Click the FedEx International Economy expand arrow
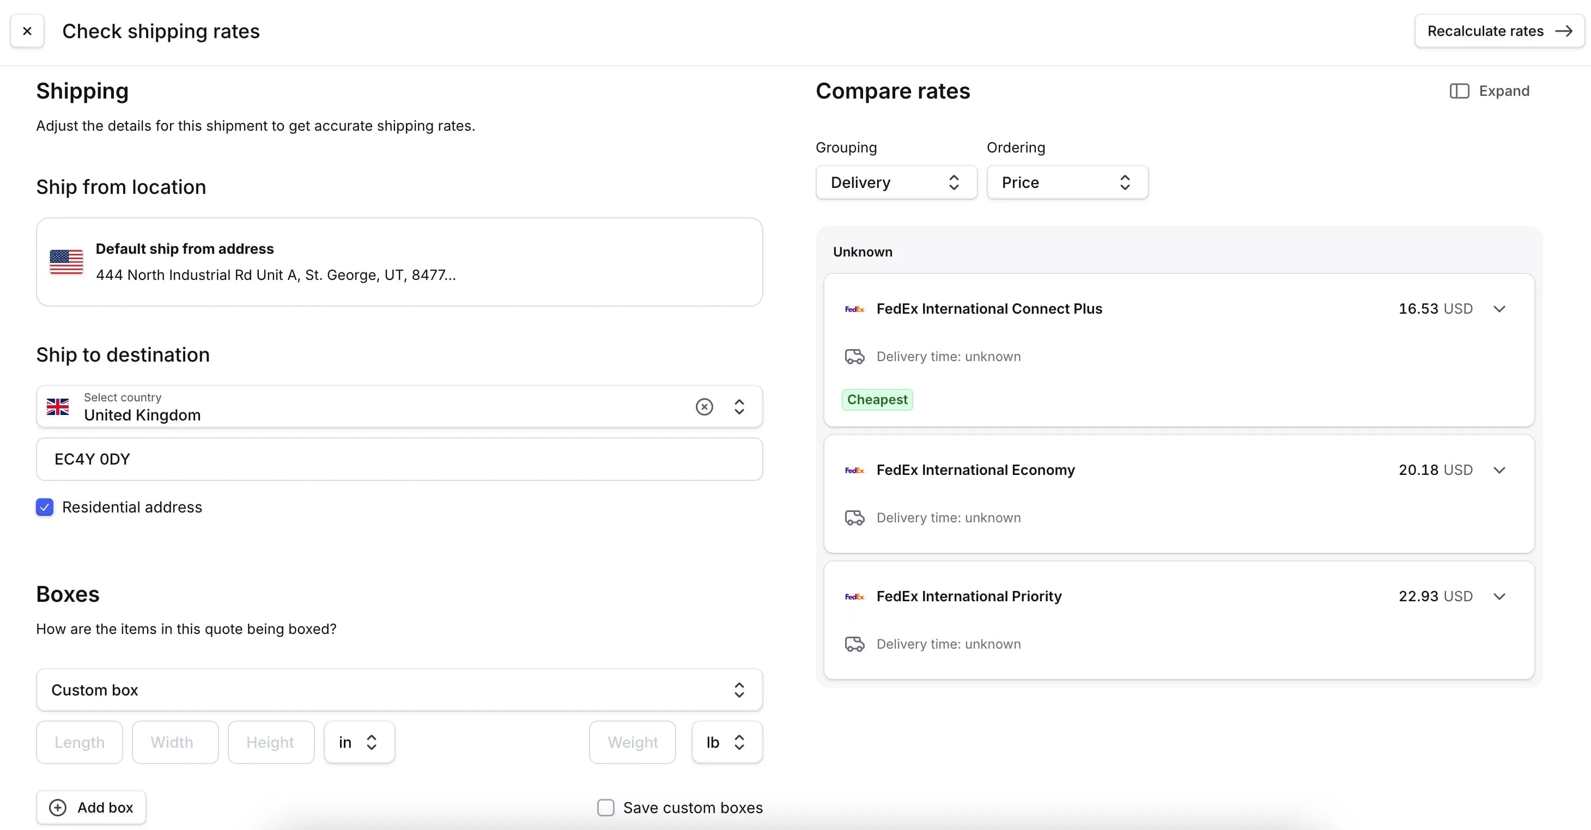The height and width of the screenshot is (830, 1591). click(1501, 470)
